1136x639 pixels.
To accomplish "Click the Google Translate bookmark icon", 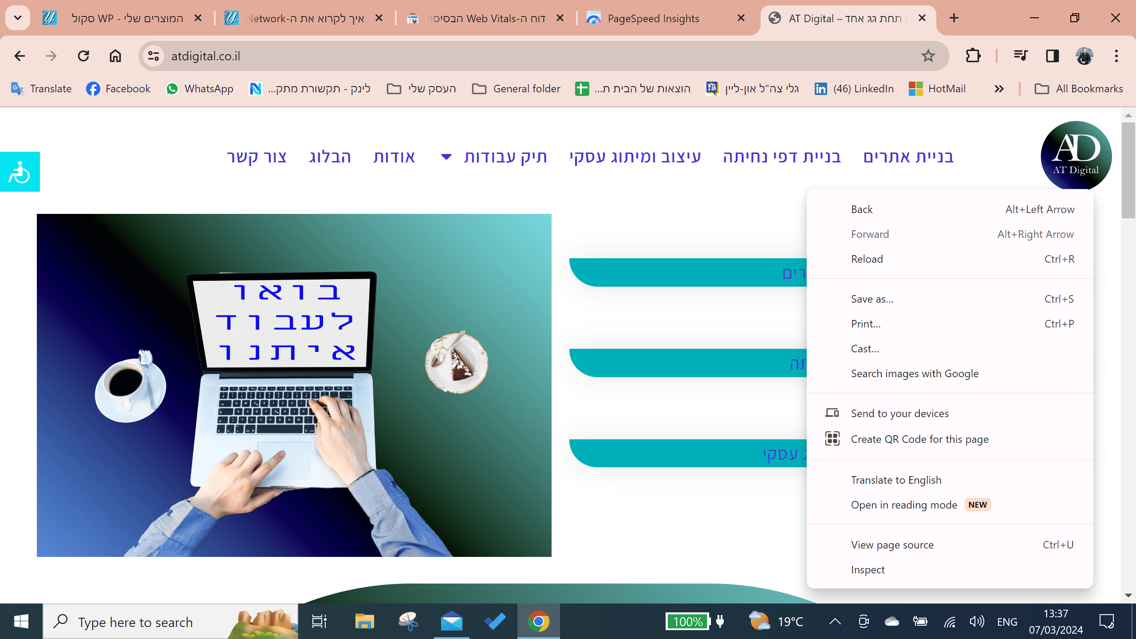I will pos(18,88).
